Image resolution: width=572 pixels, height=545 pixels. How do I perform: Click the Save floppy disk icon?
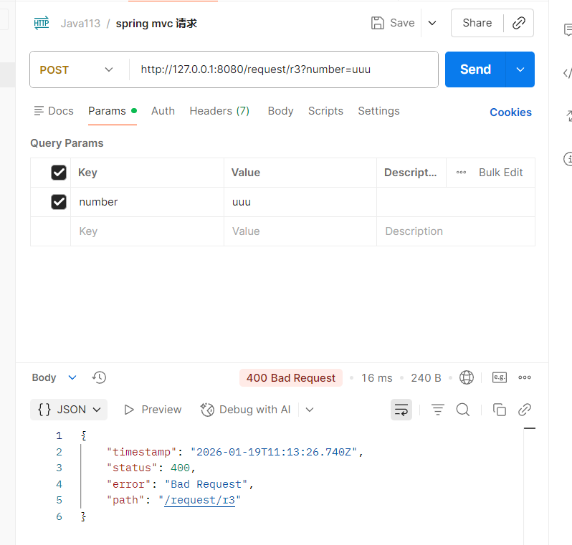pos(378,23)
